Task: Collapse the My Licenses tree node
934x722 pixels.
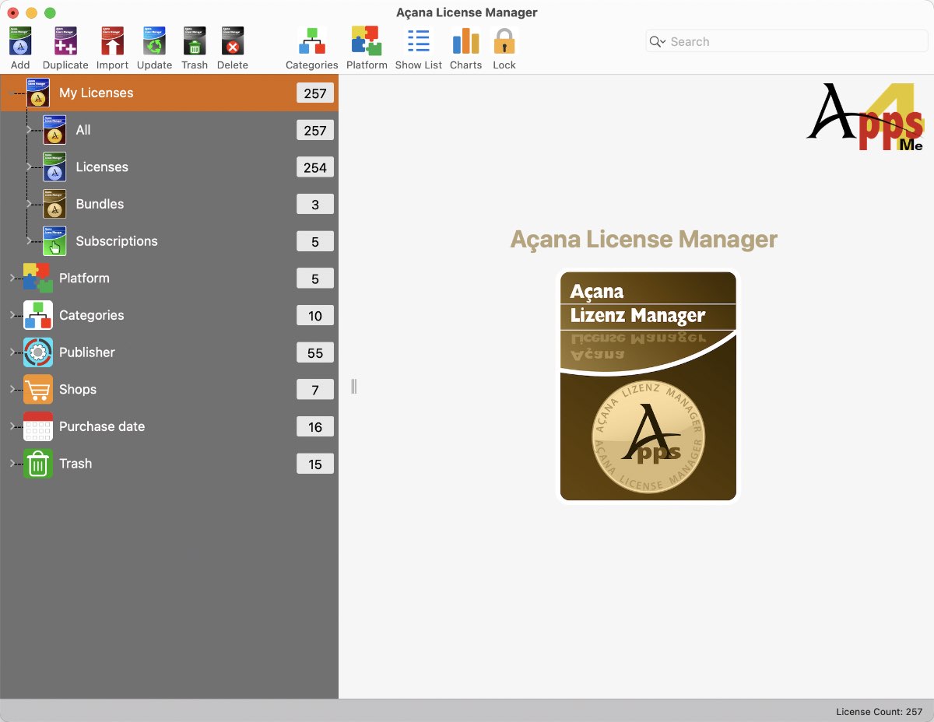Action: pyautogui.click(x=12, y=93)
